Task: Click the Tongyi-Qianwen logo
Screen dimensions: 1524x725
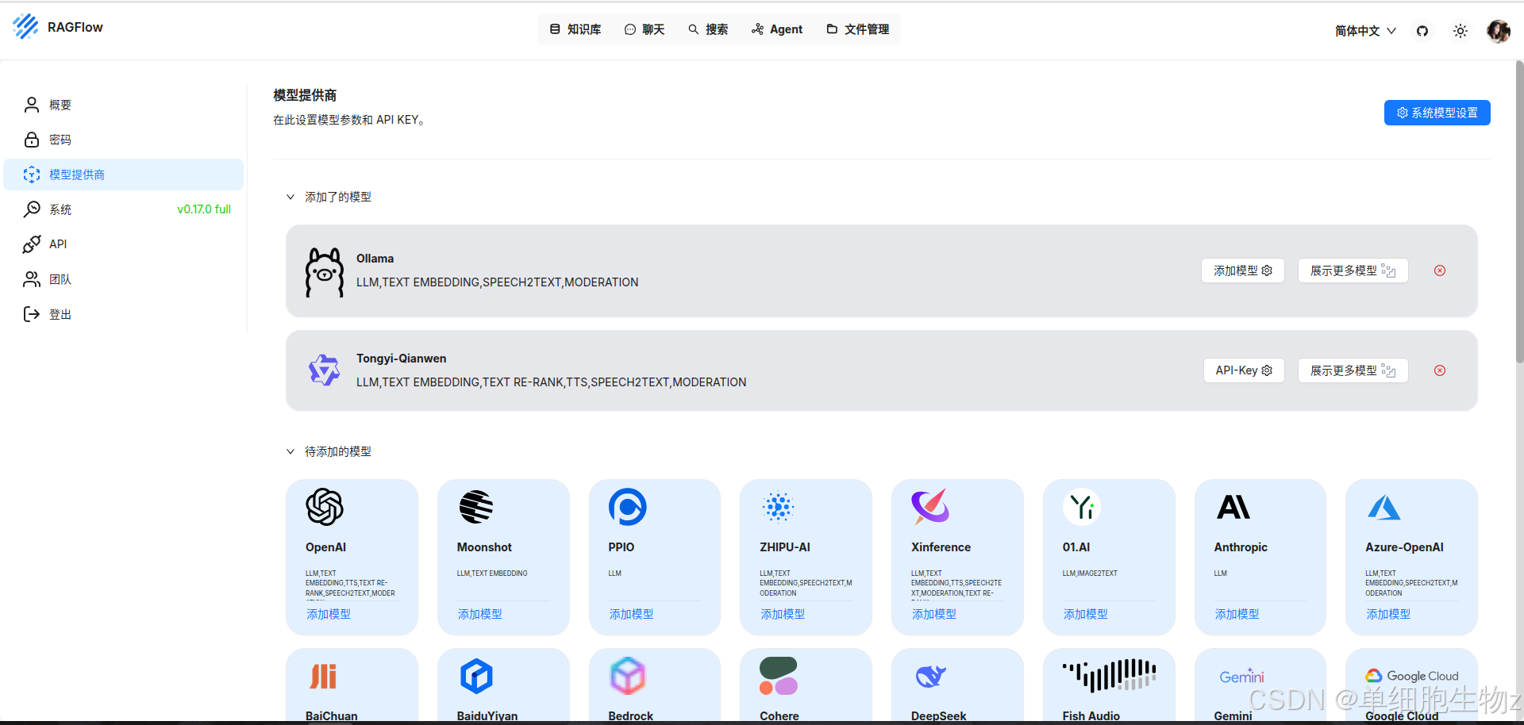Action: [325, 370]
